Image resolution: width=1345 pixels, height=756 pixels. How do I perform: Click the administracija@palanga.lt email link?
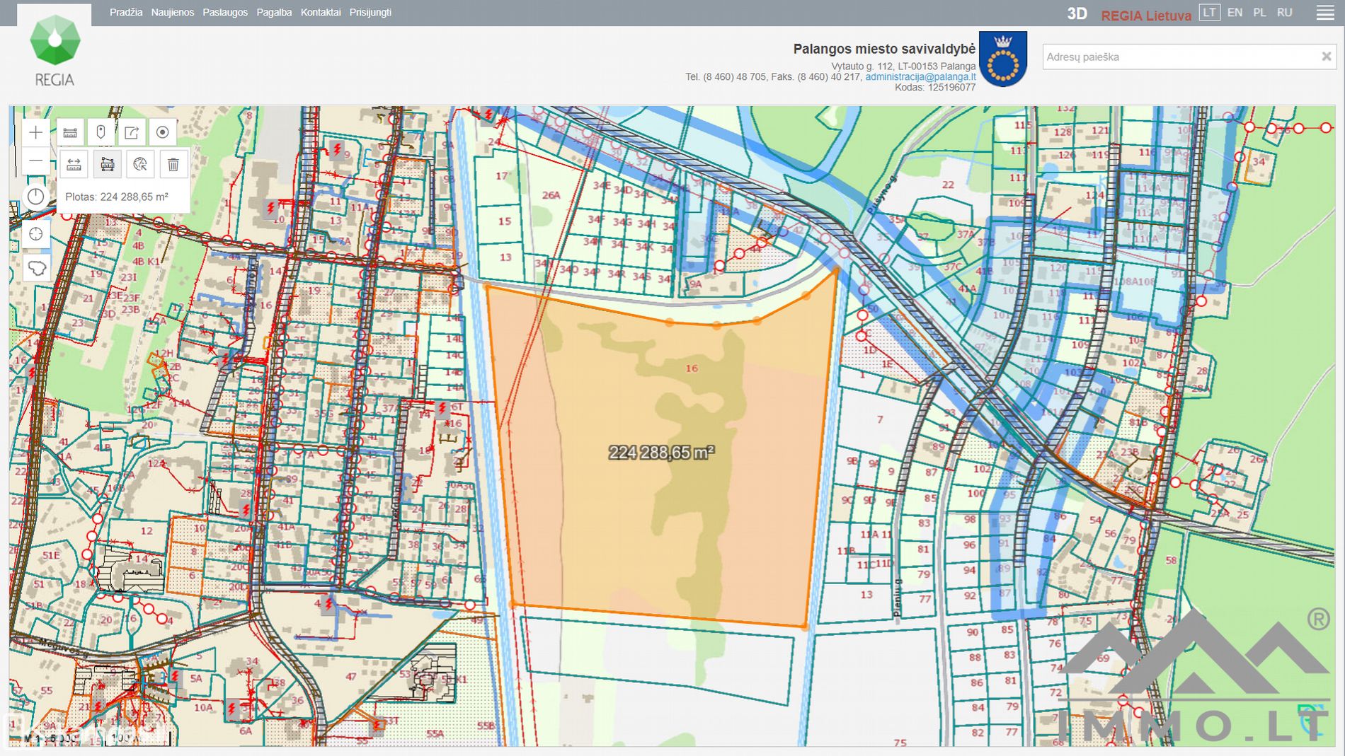pyautogui.click(x=920, y=77)
